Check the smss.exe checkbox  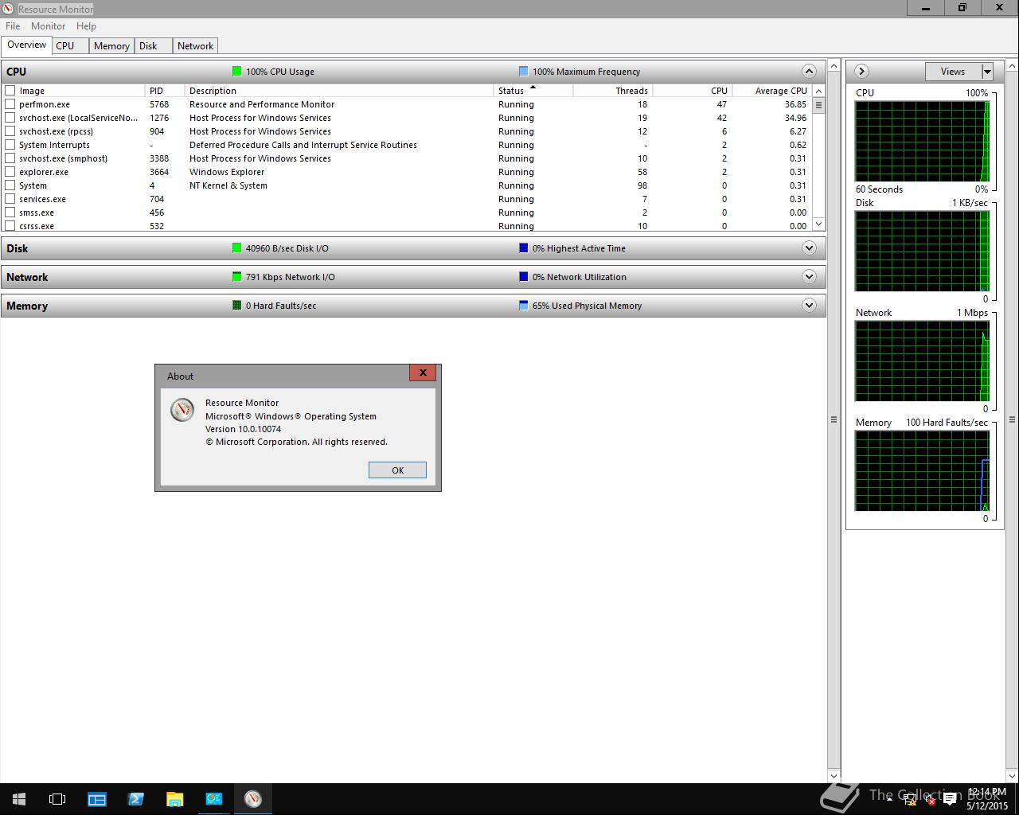pos(10,213)
